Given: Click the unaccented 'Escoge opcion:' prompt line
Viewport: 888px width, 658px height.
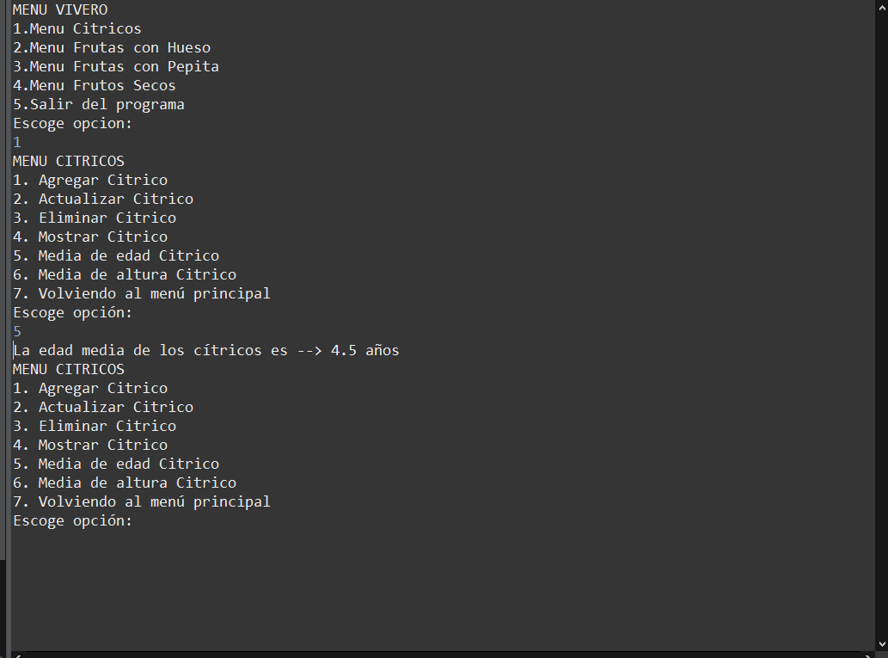Looking at the screenshot, I should 73,123.
